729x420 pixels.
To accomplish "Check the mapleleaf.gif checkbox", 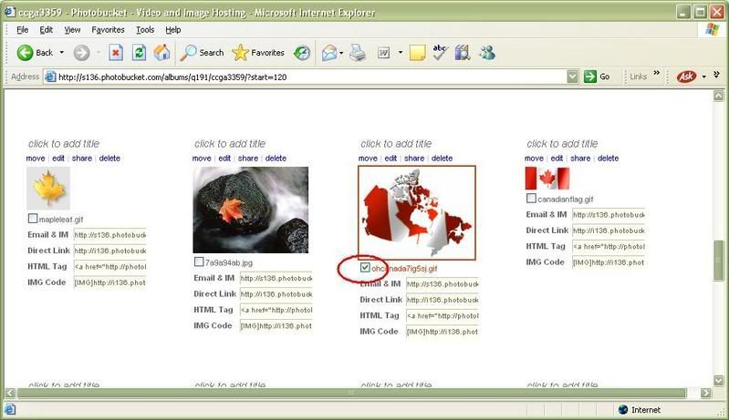I will pyautogui.click(x=33, y=219).
